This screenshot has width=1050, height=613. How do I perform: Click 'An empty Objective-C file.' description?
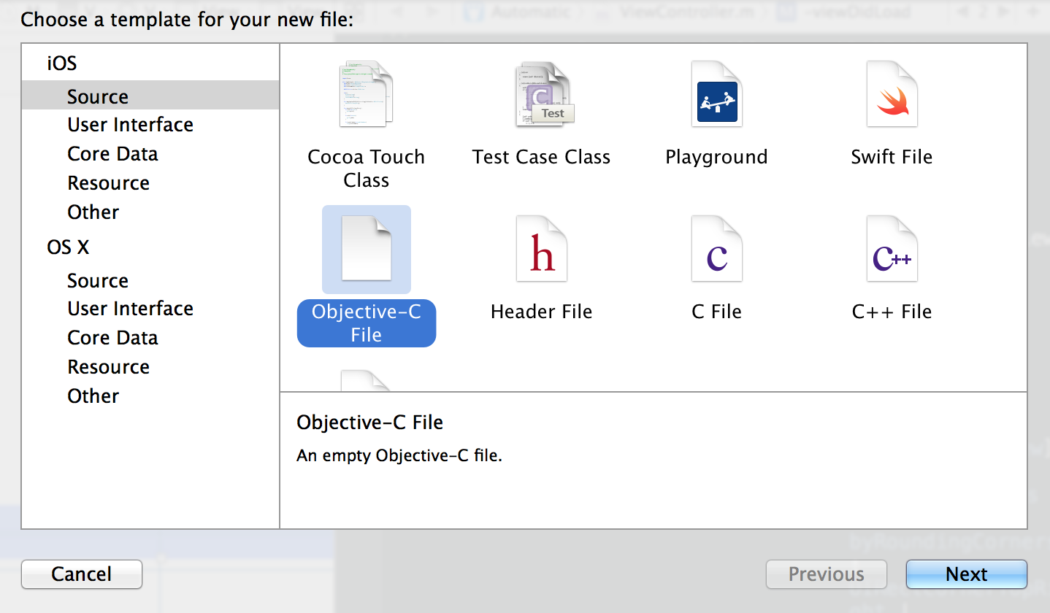pos(399,456)
